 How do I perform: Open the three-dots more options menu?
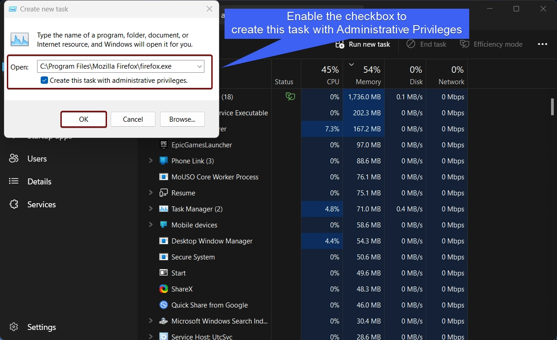542,44
